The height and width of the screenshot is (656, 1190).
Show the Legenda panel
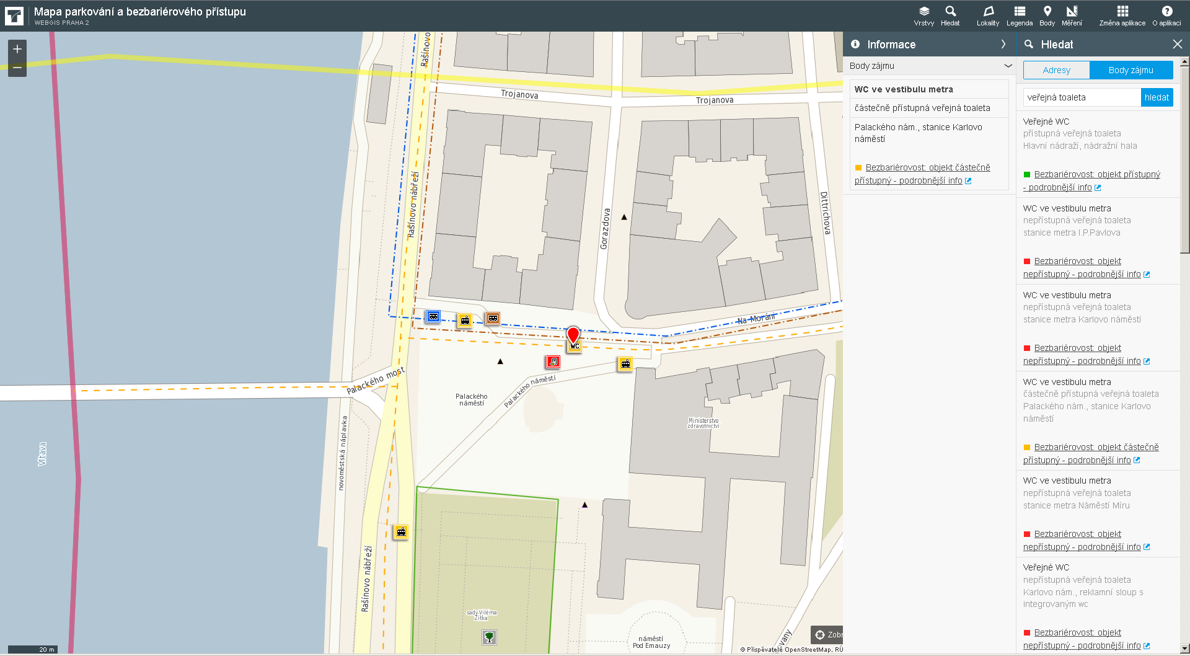[1020, 16]
